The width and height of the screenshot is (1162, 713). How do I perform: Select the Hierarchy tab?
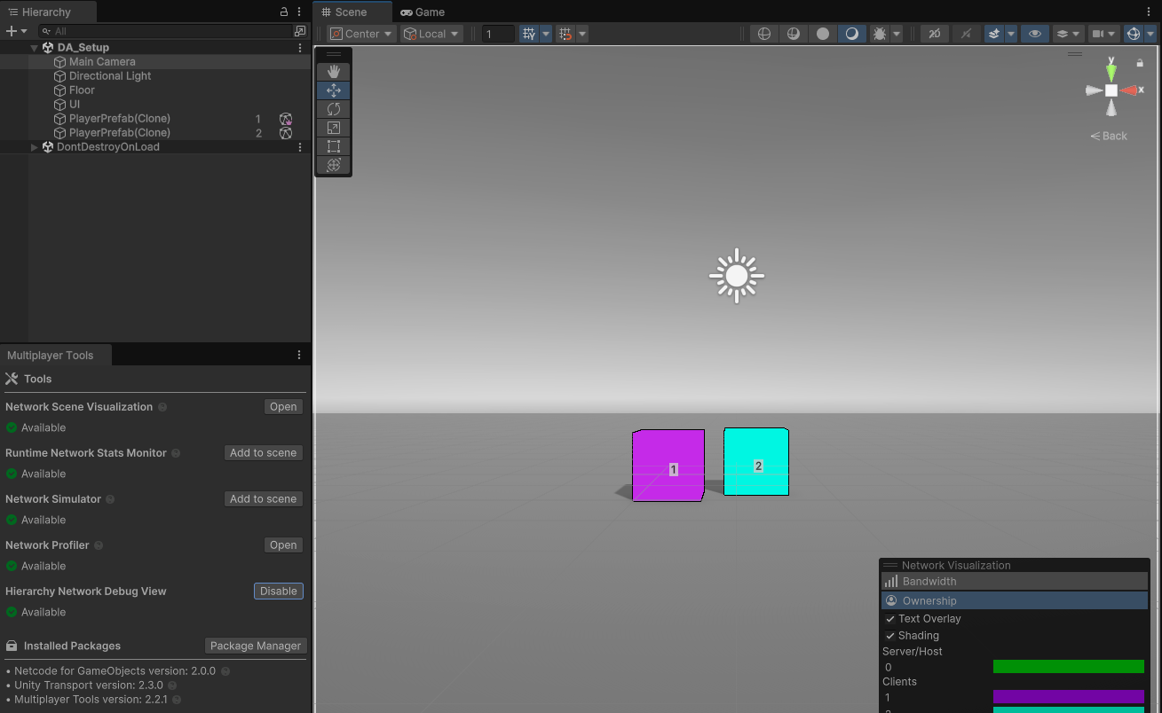[x=48, y=12]
